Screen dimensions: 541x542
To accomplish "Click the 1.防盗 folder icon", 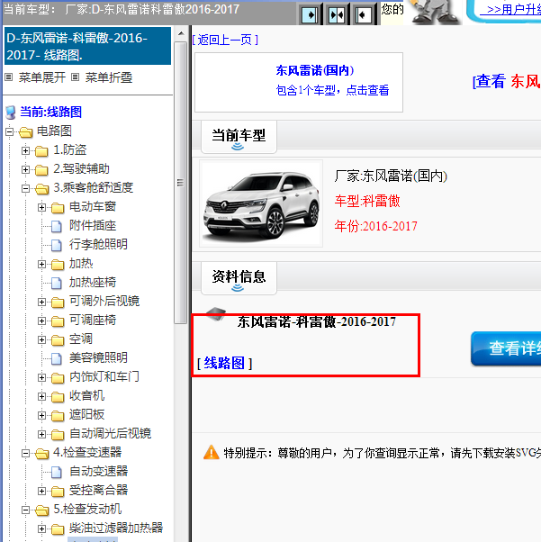I will 41,151.
